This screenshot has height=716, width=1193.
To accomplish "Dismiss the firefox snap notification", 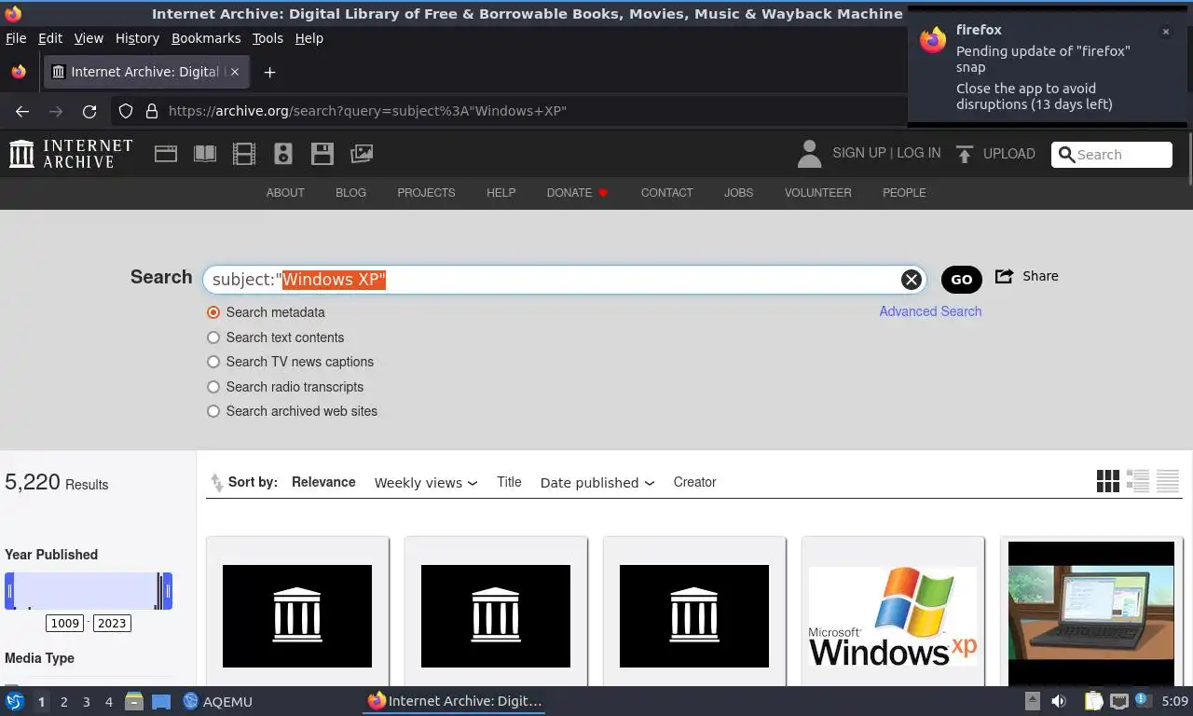I will coord(1165,32).
